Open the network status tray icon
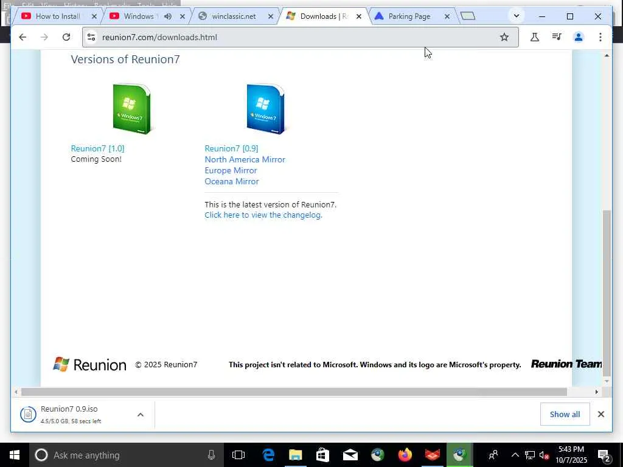623x467 pixels. coord(530,455)
